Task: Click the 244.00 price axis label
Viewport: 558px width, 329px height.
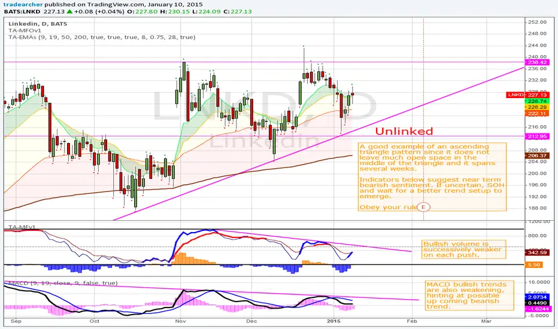Action: (x=538, y=45)
